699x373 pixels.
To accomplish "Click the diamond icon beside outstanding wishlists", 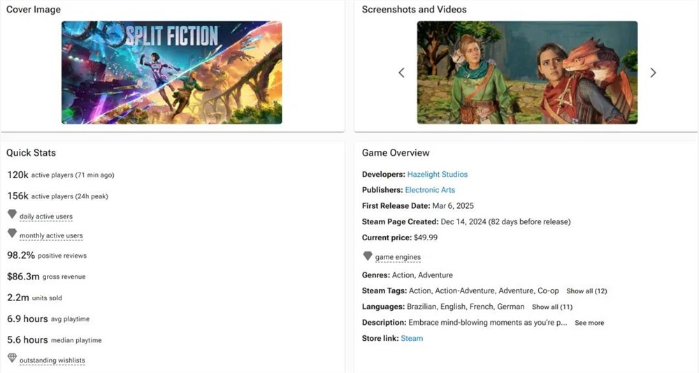I will (12, 358).
